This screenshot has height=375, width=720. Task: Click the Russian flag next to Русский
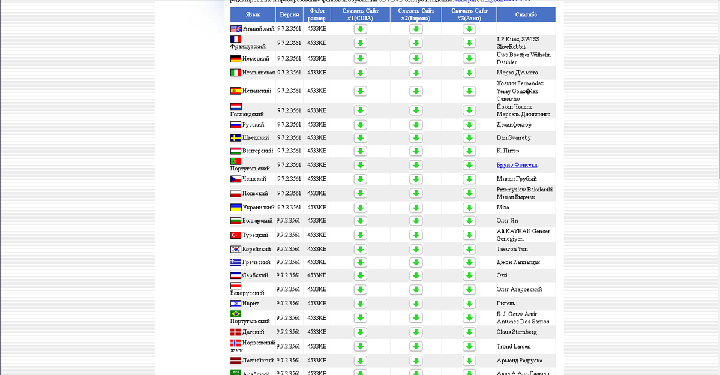[236, 125]
